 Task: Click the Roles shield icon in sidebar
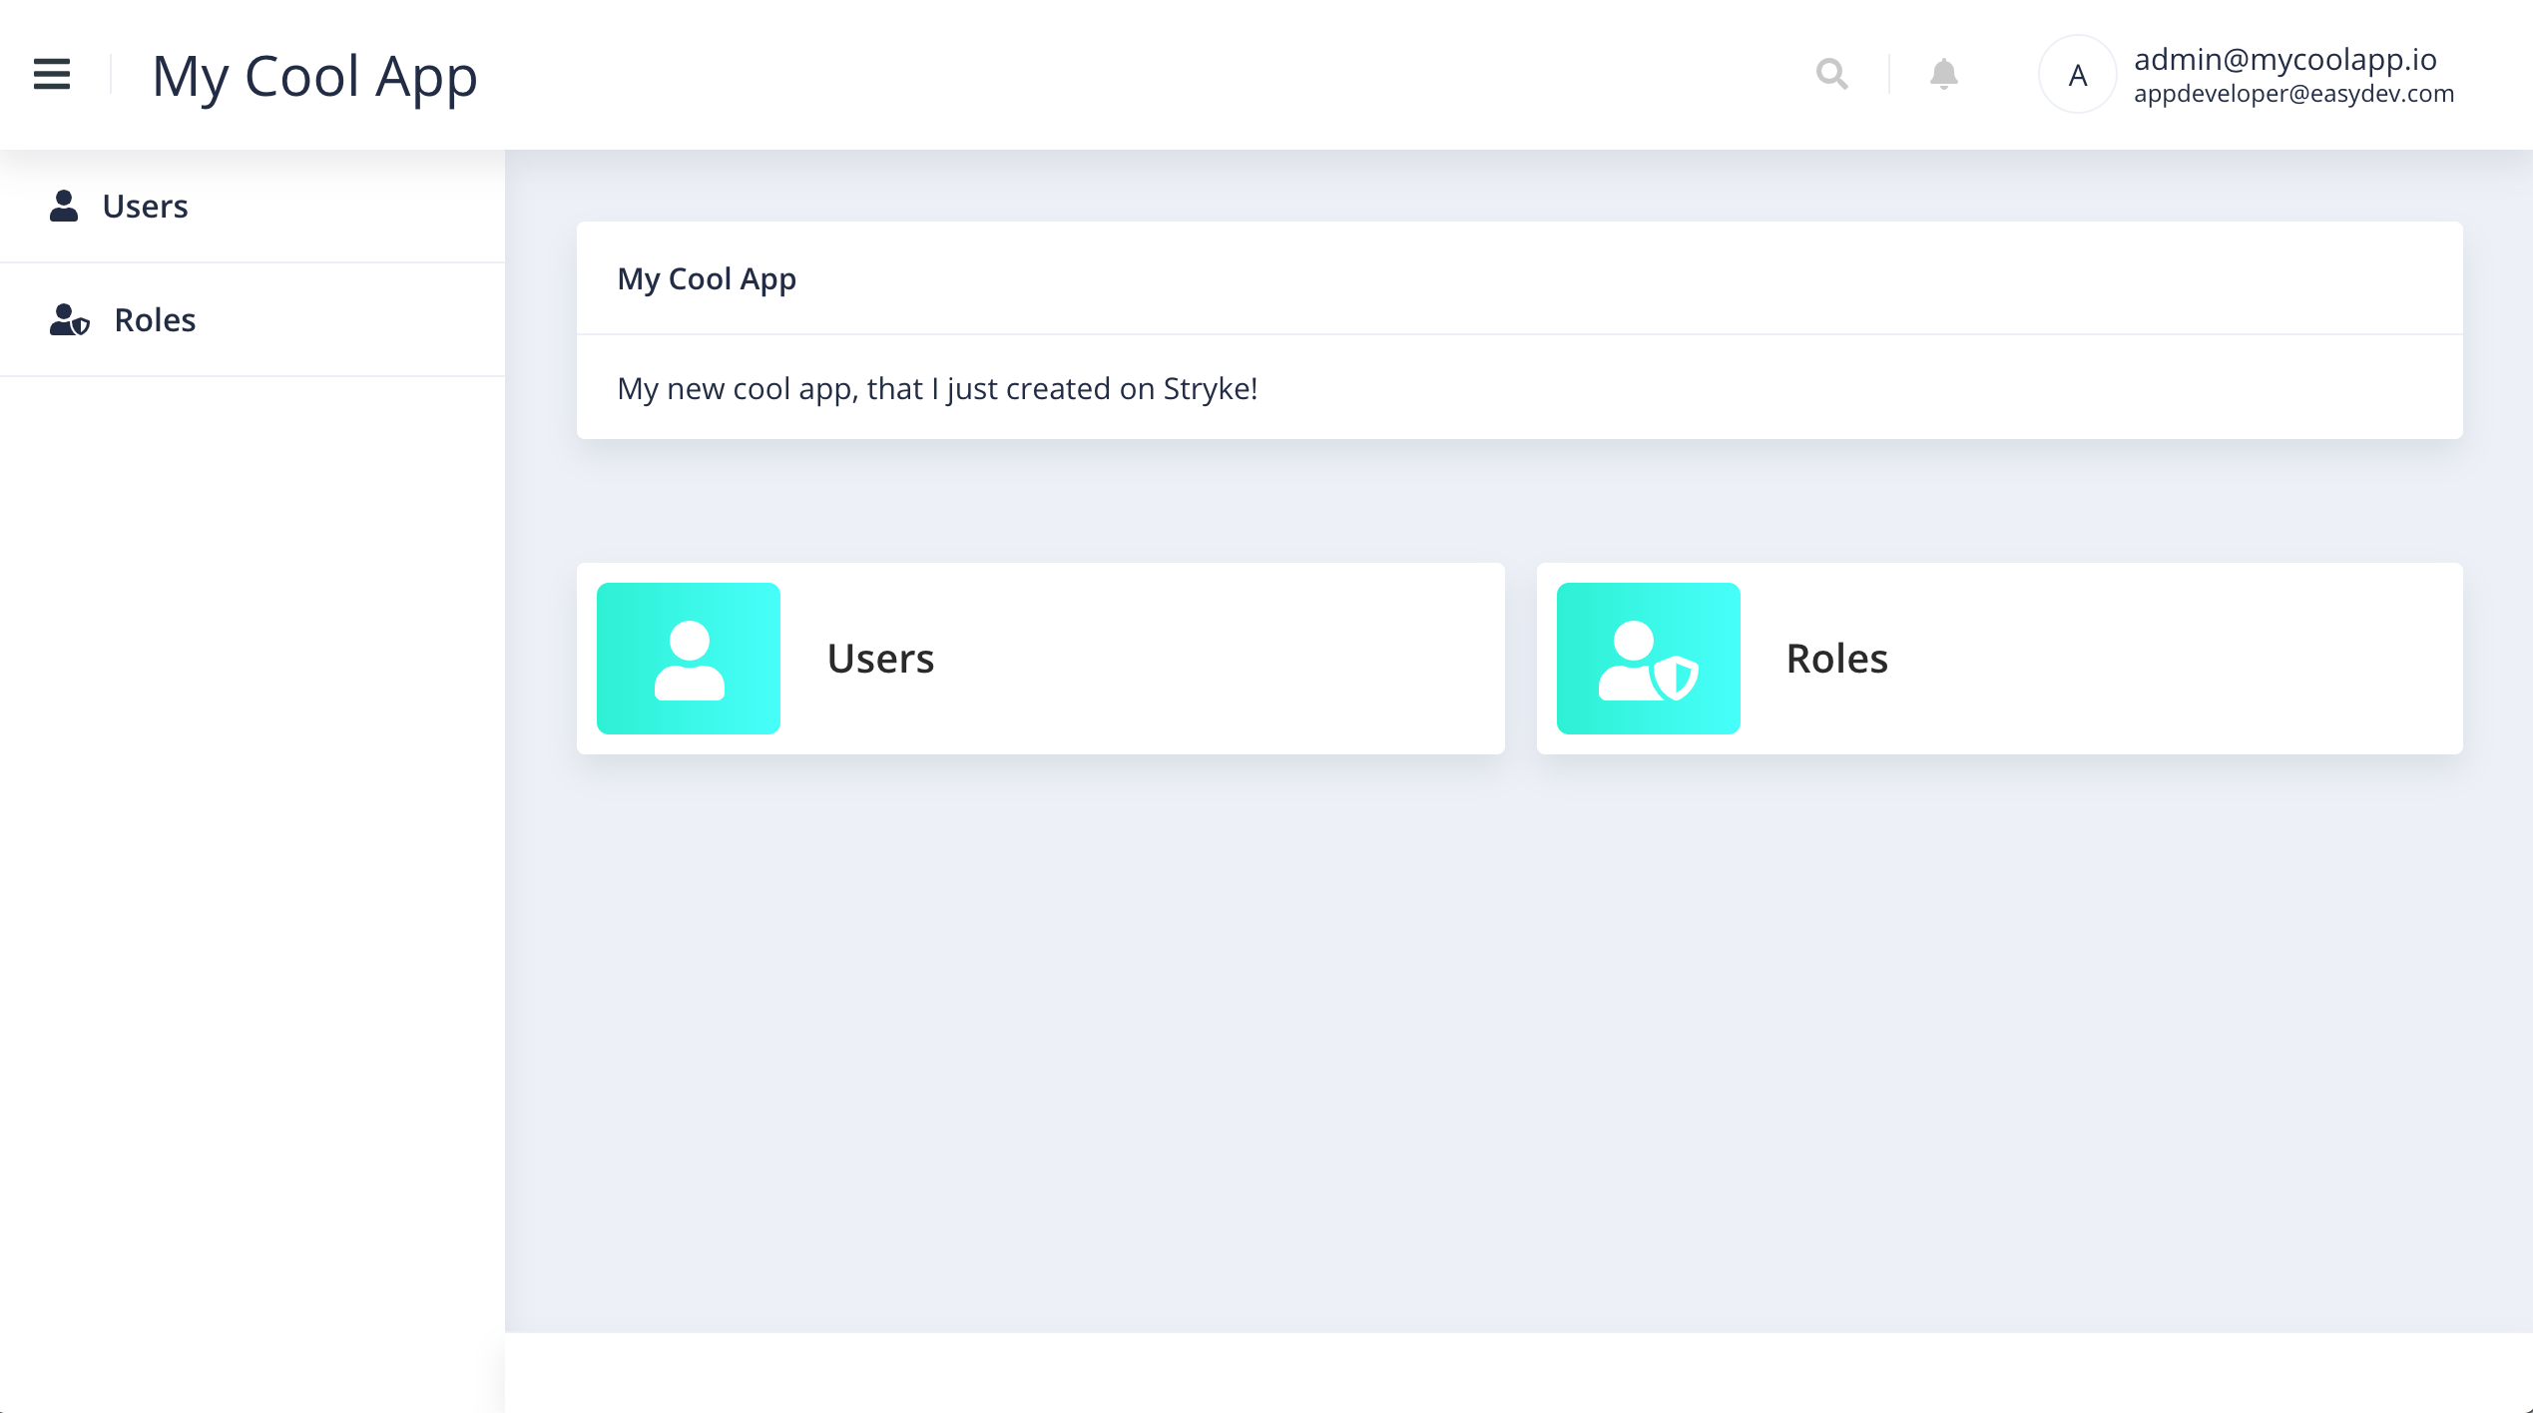(x=70, y=319)
